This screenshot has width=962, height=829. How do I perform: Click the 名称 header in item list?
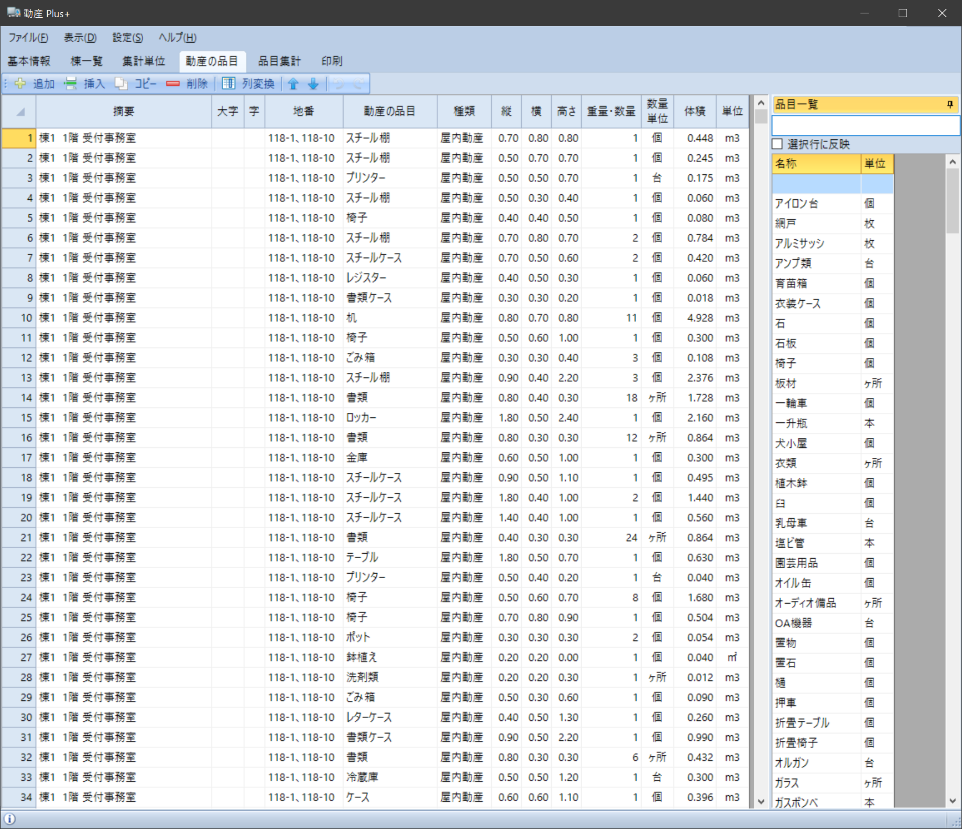tap(816, 164)
